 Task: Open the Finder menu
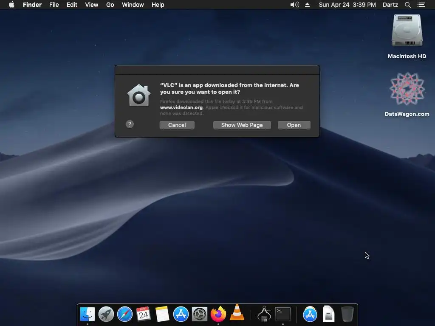click(32, 5)
